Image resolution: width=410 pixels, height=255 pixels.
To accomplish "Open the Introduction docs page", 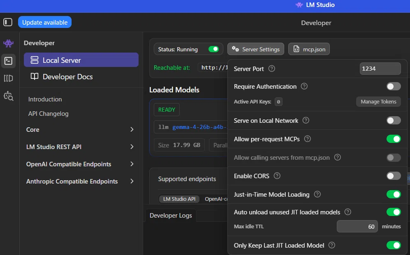I will point(45,99).
